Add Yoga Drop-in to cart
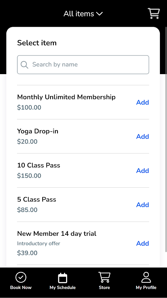 tap(143, 136)
